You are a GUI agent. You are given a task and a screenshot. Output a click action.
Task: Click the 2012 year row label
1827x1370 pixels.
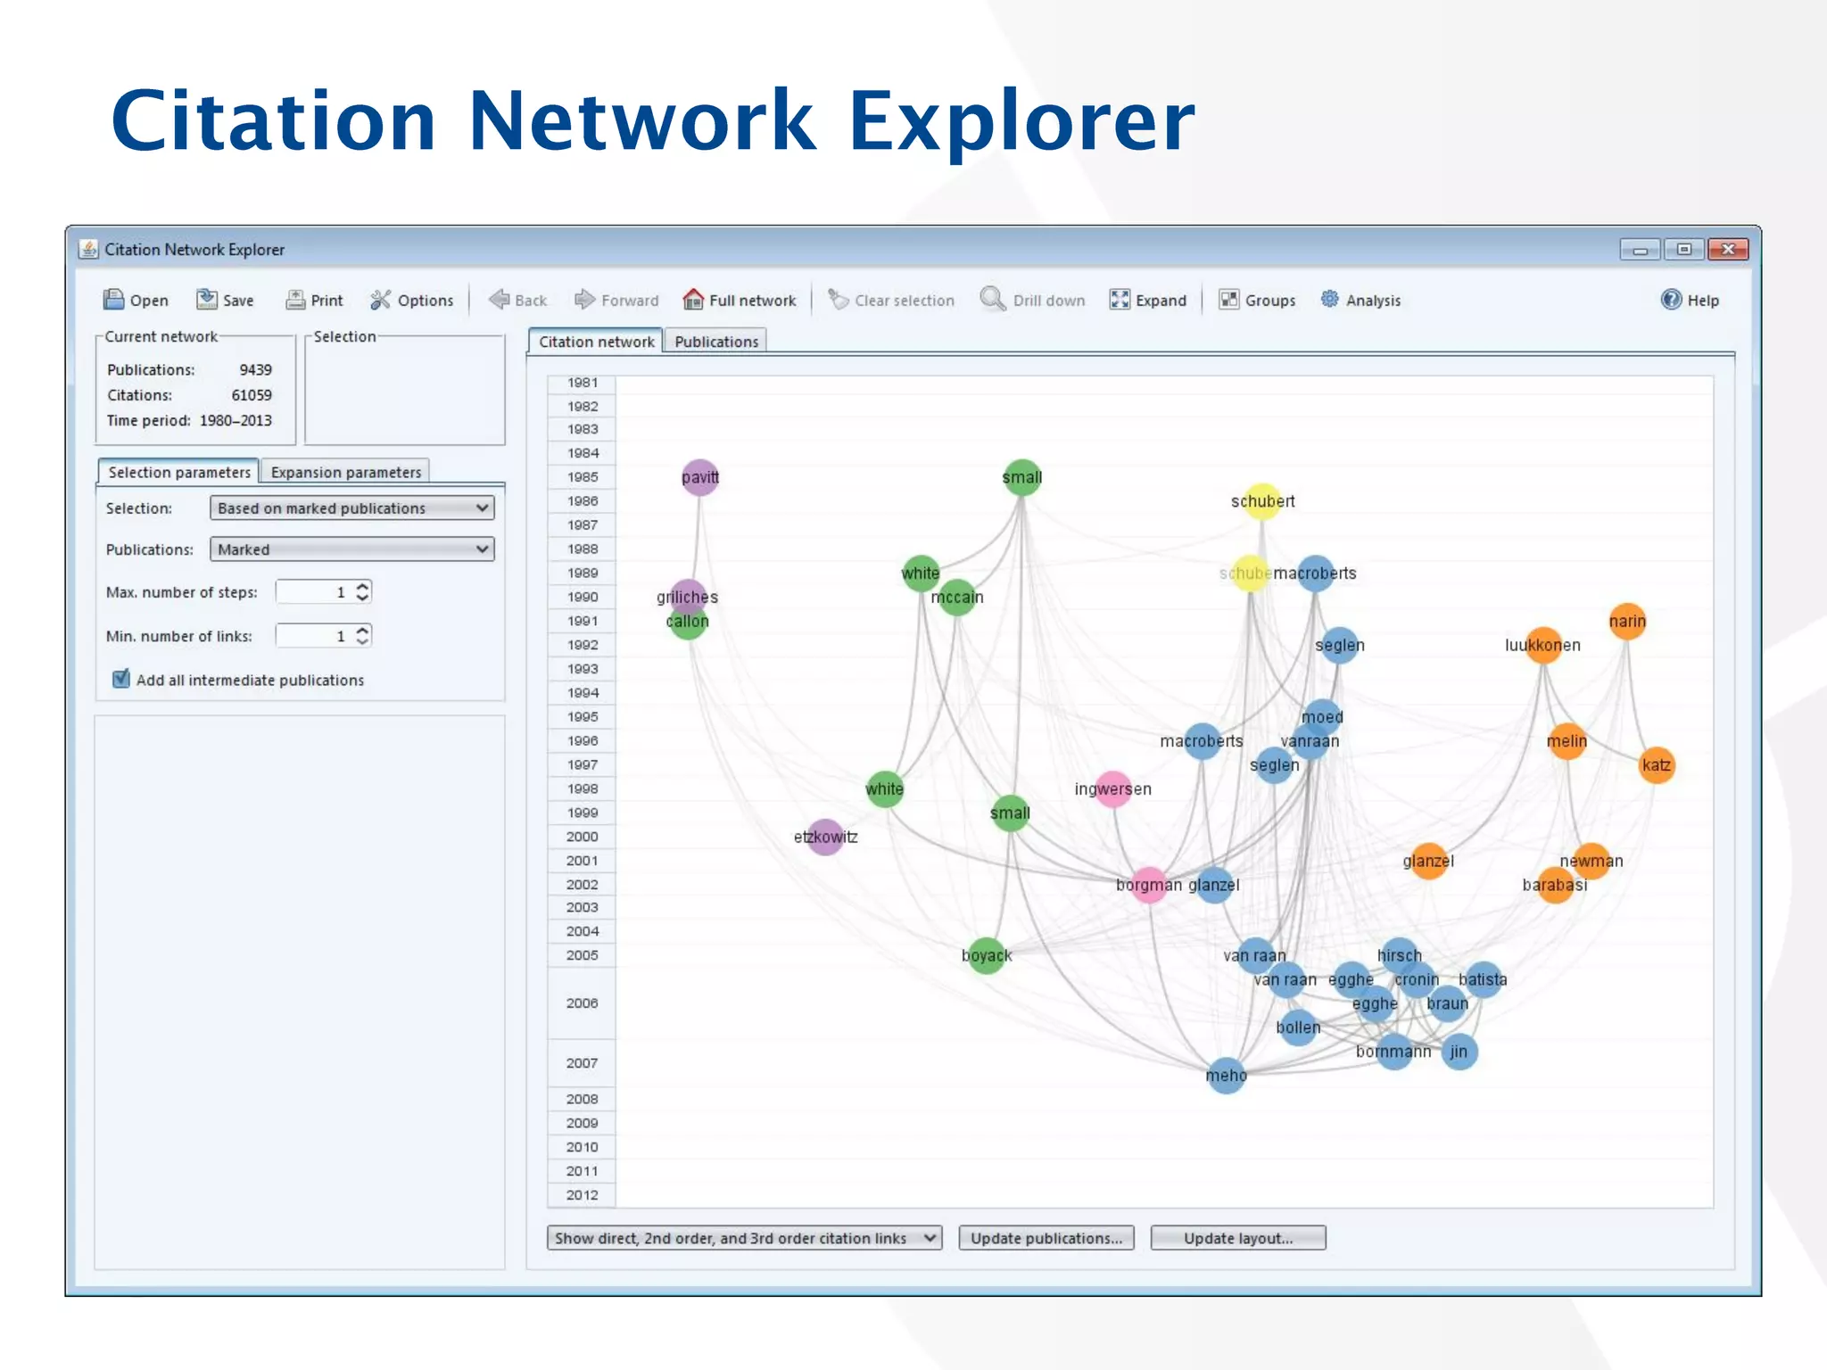582,1195
